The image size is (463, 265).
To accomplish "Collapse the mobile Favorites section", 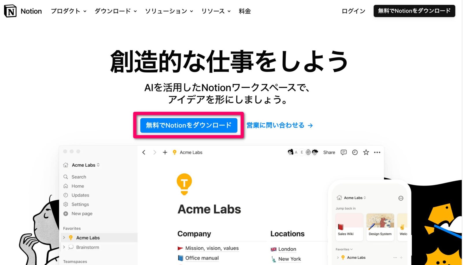I will coord(344,249).
